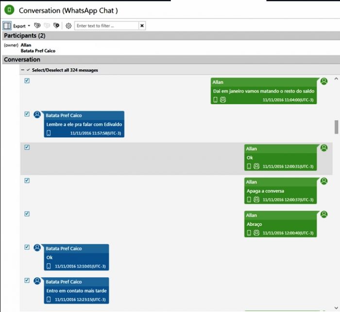The height and width of the screenshot is (312, 340).
Task: Click phone icon in 'Lembre a ele' bubble
Action: [x=49, y=133]
